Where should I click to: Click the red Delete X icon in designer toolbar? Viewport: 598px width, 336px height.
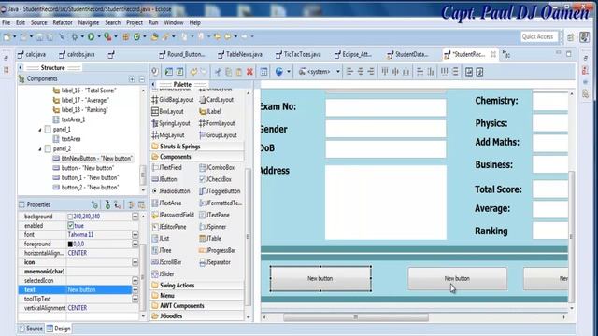pos(249,72)
